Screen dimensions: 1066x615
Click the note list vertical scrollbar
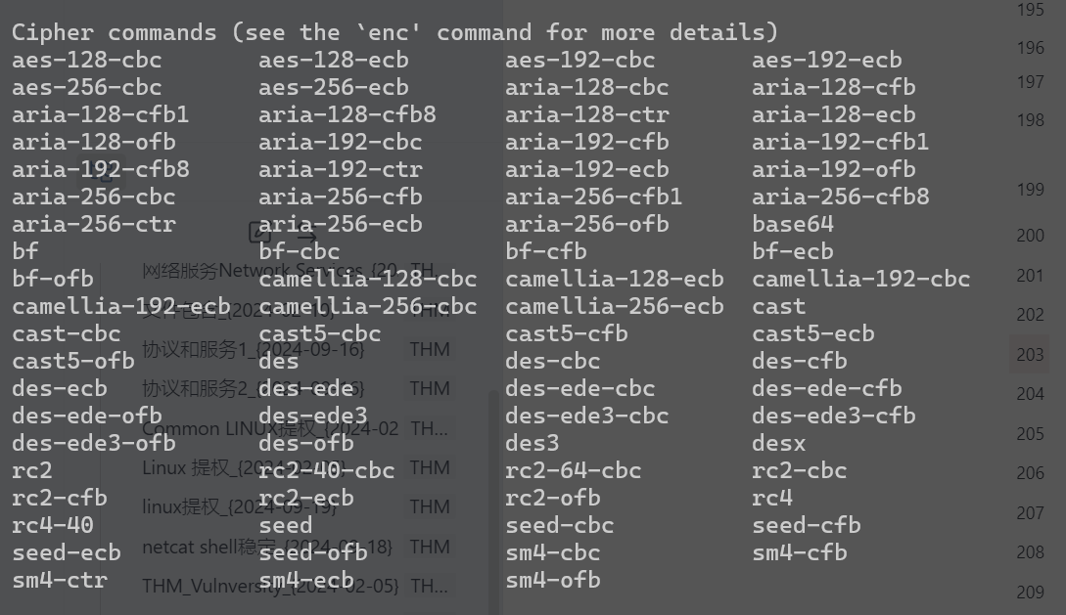pyautogui.click(x=493, y=503)
